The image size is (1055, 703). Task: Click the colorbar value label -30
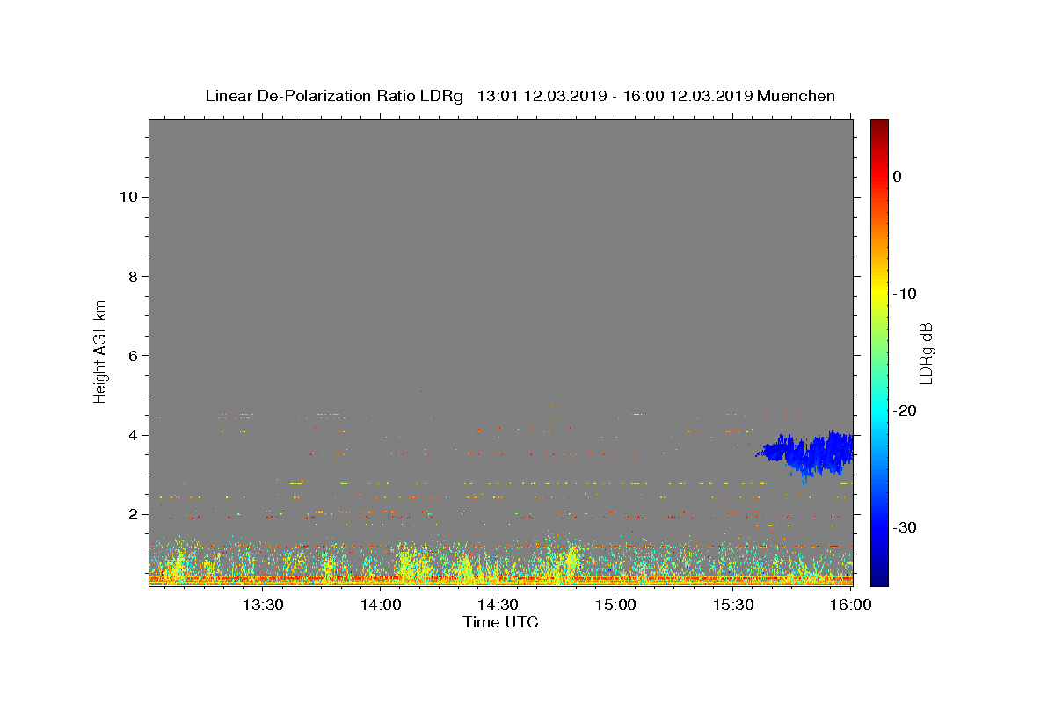pyautogui.click(x=906, y=527)
